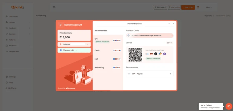The image size is (233, 111).
Task: Click the Offers on UPI badge icon
Action: tap(61, 50)
